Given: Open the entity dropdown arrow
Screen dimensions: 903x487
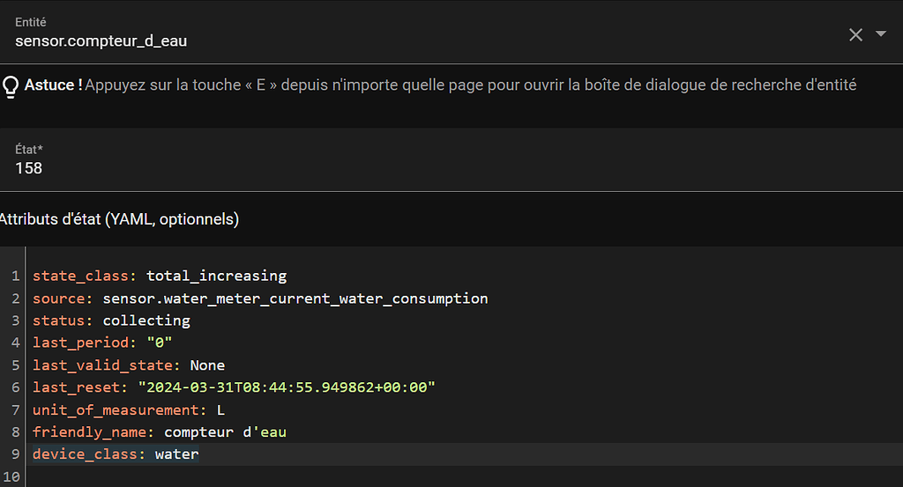Looking at the screenshot, I should [x=881, y=34].
